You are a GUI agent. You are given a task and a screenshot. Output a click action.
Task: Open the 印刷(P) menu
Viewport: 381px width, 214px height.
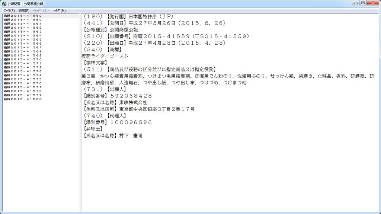click(x=24, y=10)
